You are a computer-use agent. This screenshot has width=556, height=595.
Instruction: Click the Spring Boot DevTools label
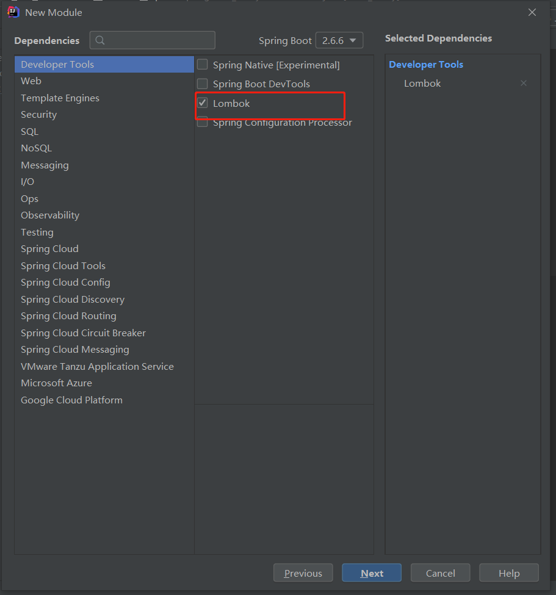261,84
